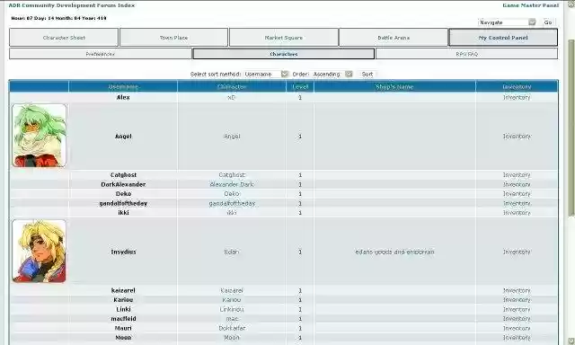Open the Preferences sub-tab
575x345 pixels.
tap(100, 54)
